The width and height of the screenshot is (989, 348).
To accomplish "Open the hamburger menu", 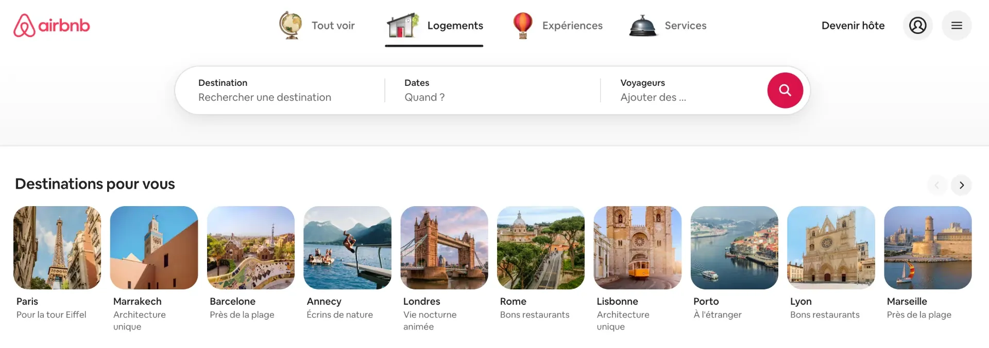I will click(x=957, y=25).
